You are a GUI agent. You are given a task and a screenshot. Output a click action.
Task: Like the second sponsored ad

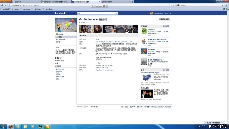[143, 100]
